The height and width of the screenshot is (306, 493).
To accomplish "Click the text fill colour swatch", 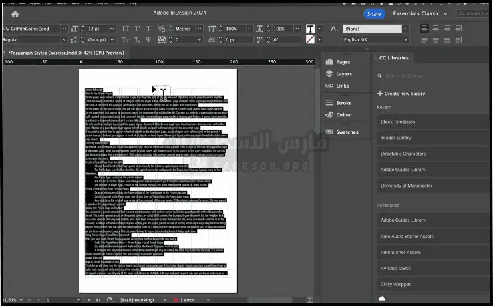I will click(311, 29).
